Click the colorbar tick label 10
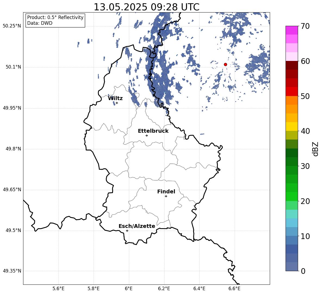 [x=305, y=236]
